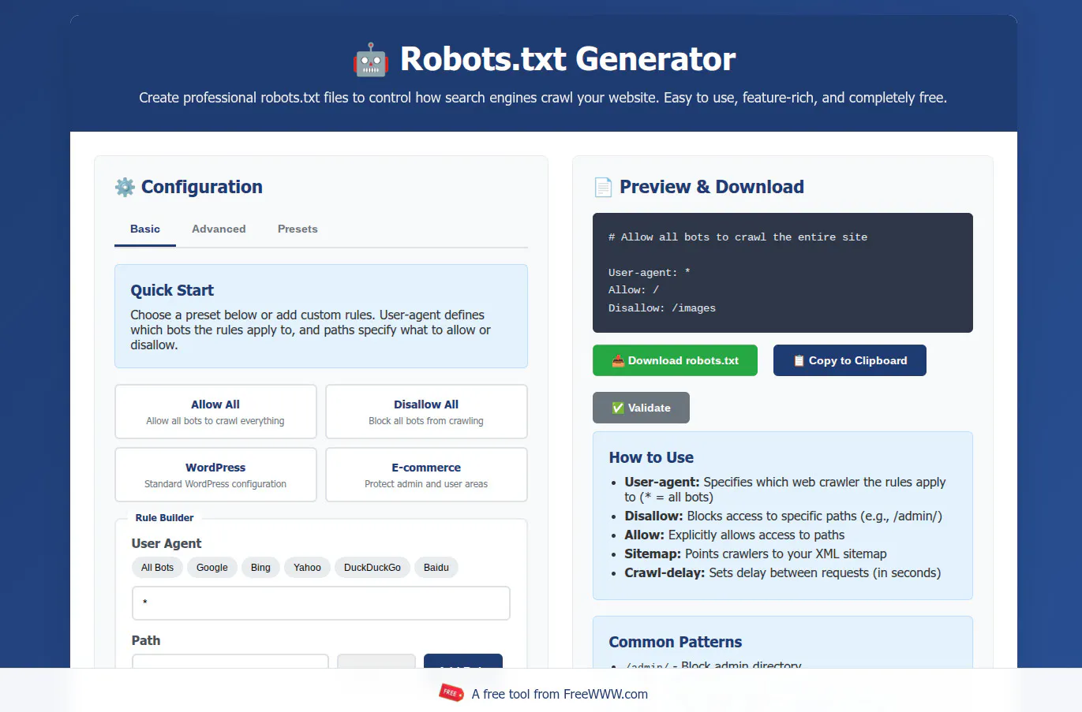Select the All Bots user agent chip

(x=157, y=568)
